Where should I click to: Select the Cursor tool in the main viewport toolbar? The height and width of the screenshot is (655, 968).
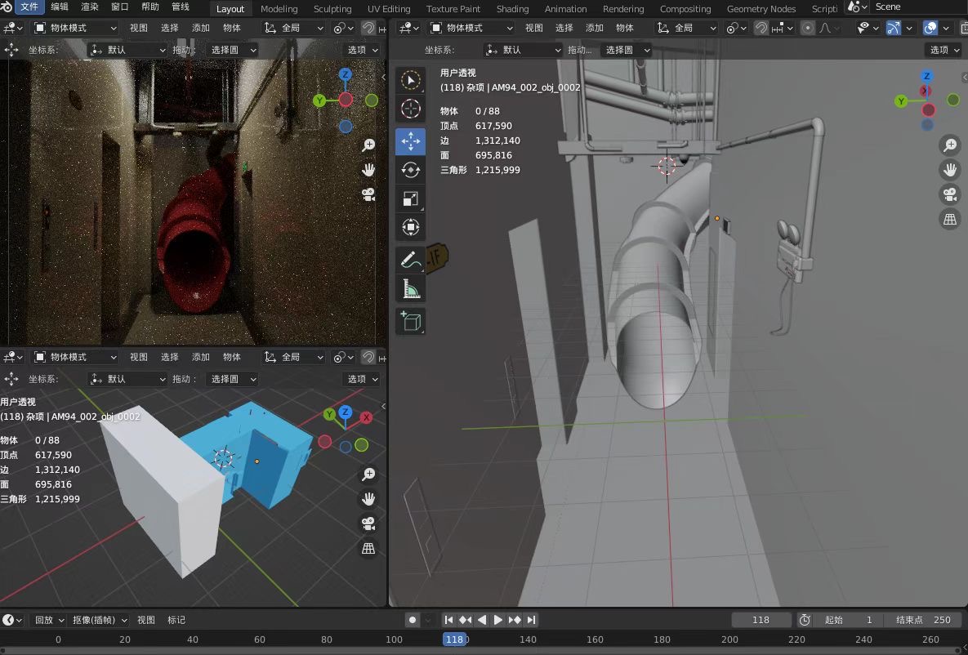(411, 109)
